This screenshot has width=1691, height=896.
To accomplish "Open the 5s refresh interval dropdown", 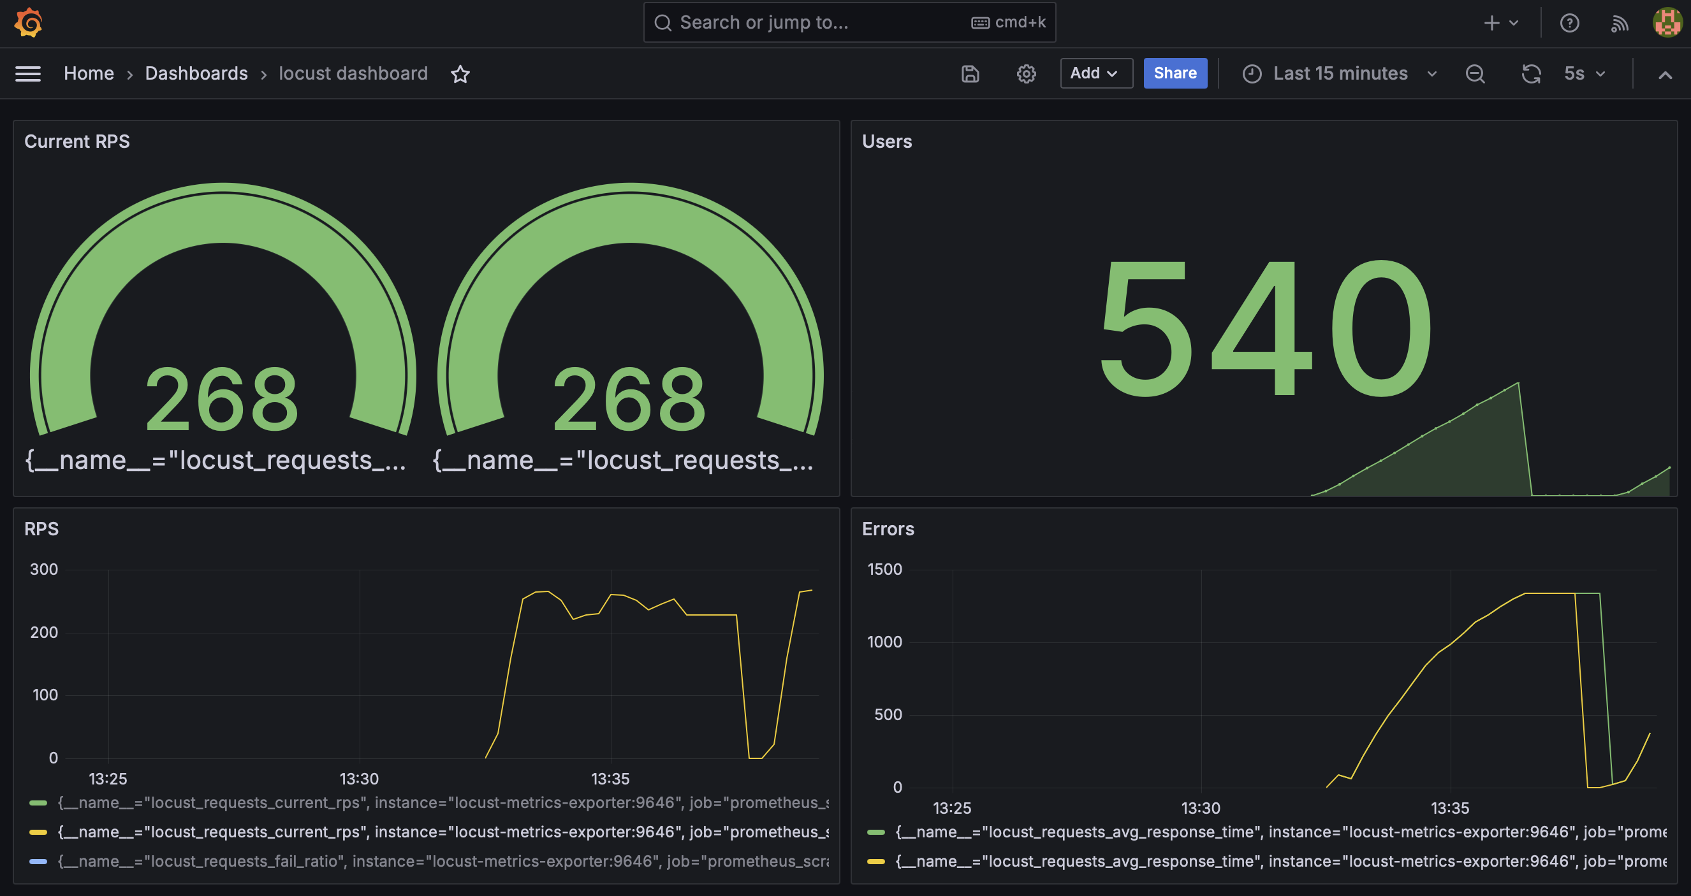I will click(1585, 73).
